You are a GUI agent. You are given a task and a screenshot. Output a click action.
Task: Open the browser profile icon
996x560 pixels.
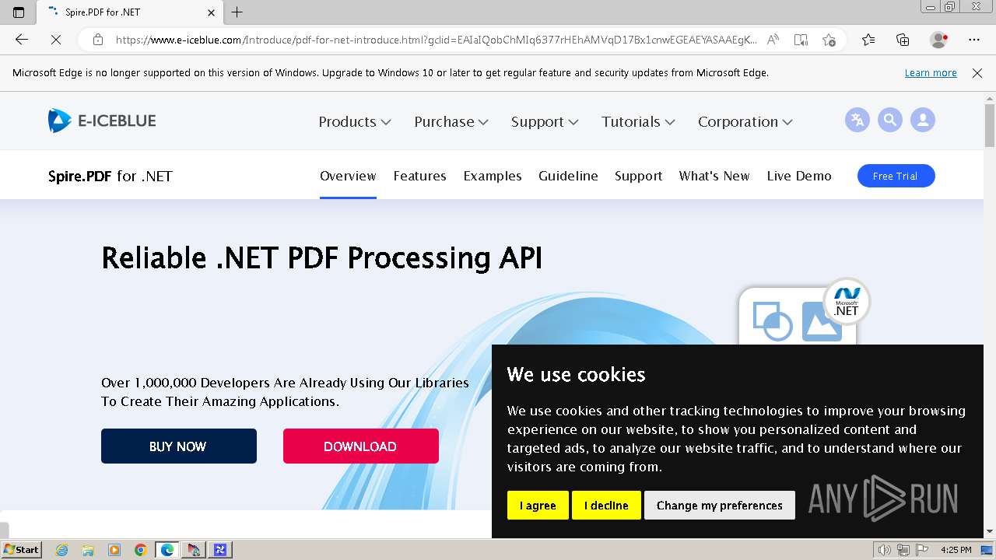(x=938, y=40)
